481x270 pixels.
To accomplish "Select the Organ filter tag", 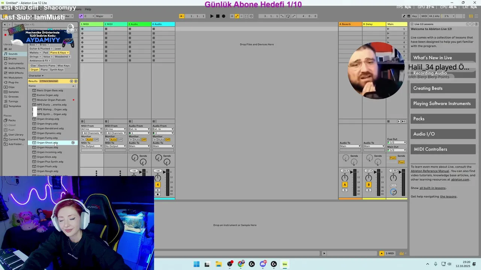I will pos(35,70).
